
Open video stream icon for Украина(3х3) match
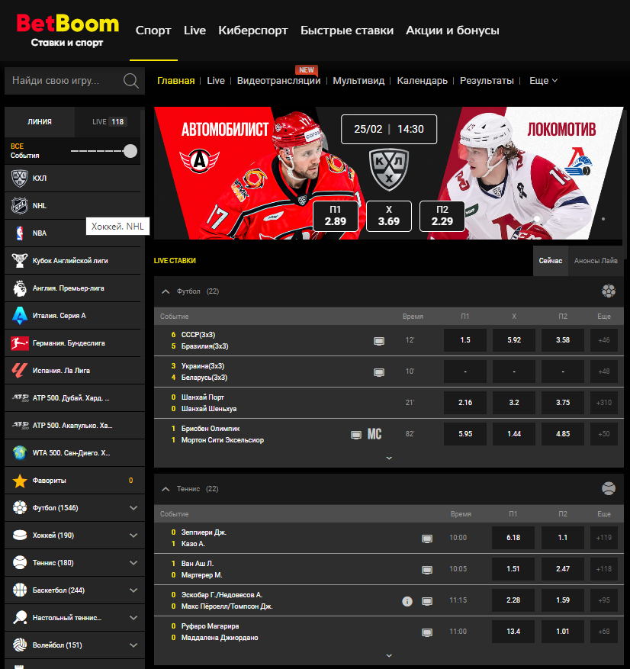[379, 372]
